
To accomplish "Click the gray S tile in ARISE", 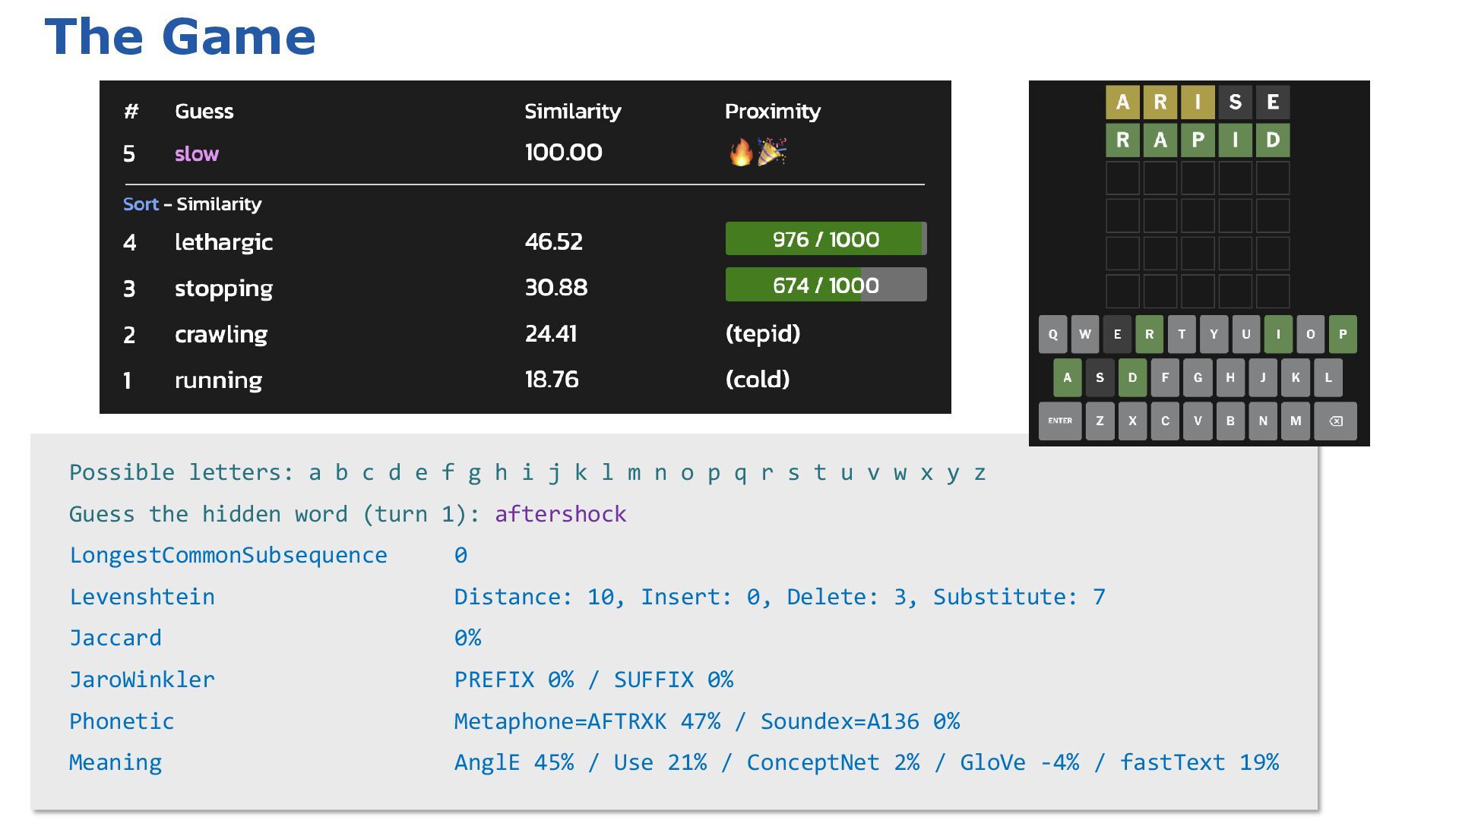I will pos(1236,102).
